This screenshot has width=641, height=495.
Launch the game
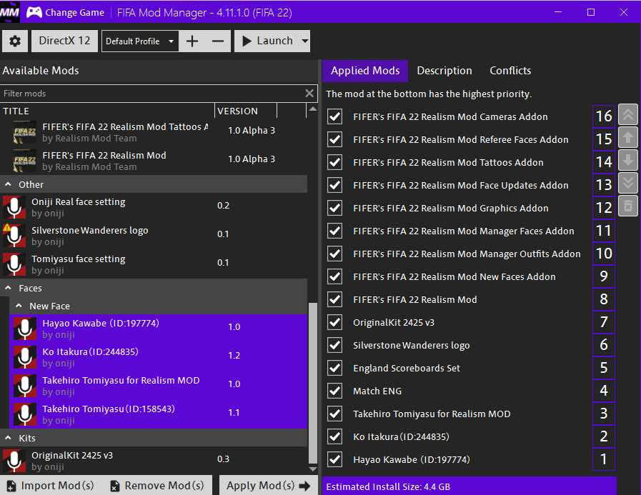(x=267, y=41)
